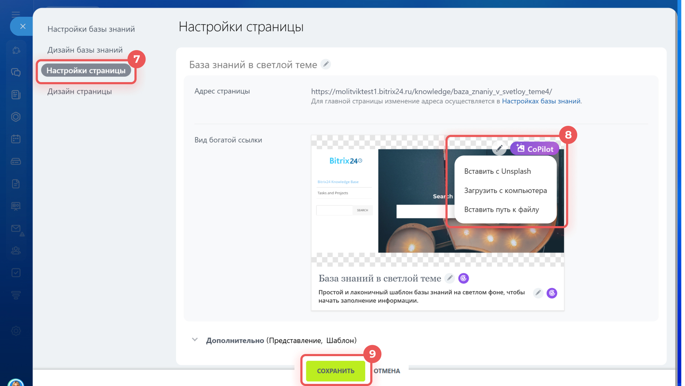Expand the Дополнительно section chevron
The image size is (685, 386).
point(195,340)
